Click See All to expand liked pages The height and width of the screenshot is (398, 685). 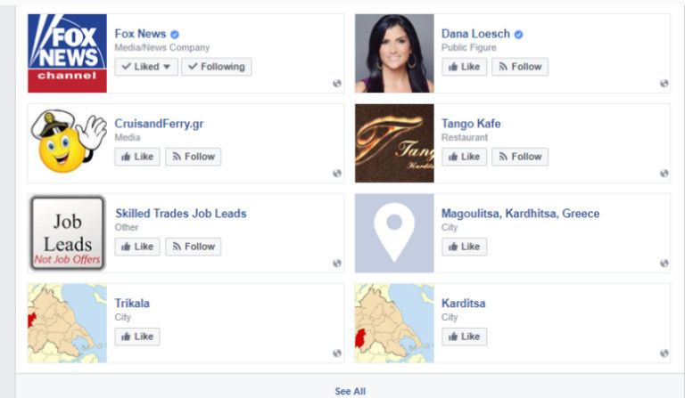(350, 391)
